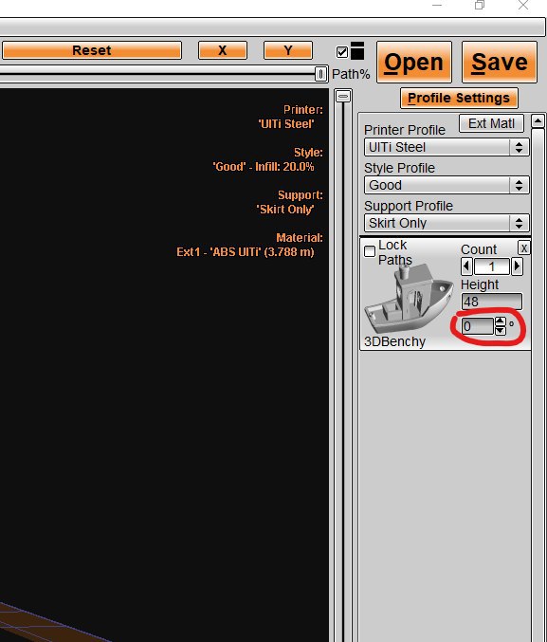The image size is (547, 642).
Task: Click black path color block icon
Action: coord(357,51)
